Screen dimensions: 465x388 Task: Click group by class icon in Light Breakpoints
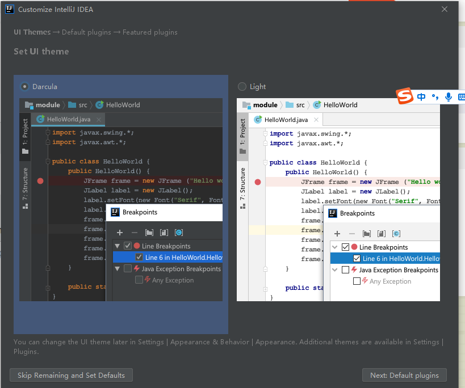coord(396,234)
